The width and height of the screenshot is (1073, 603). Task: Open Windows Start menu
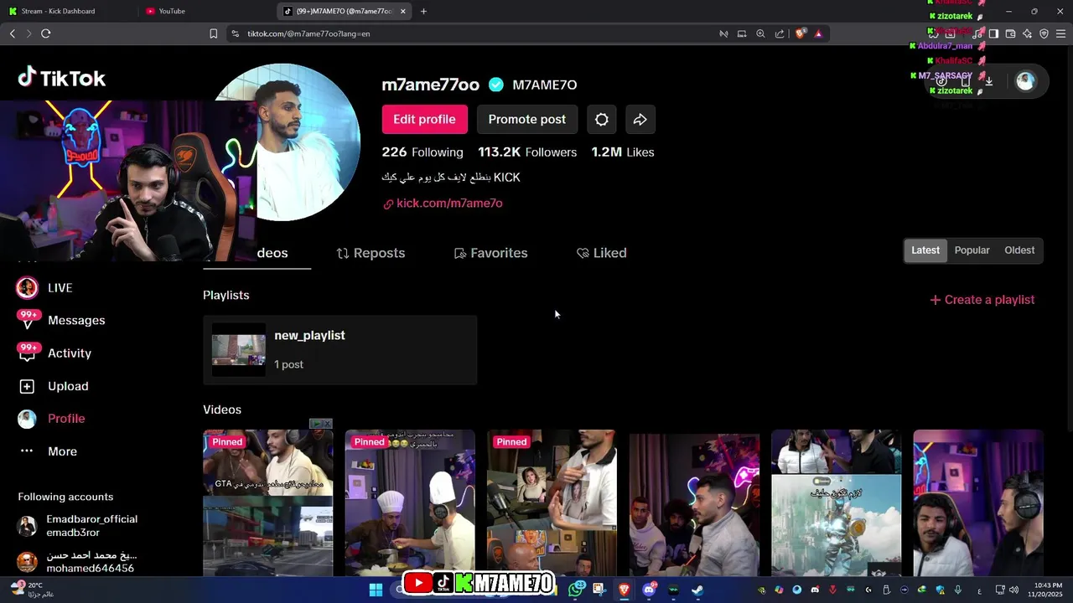(x=376, y=590)
